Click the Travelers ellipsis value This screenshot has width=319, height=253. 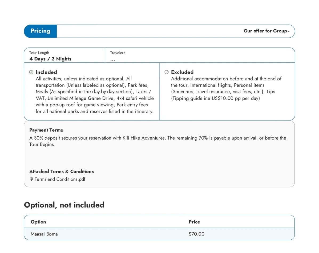[x=113, y=59]
